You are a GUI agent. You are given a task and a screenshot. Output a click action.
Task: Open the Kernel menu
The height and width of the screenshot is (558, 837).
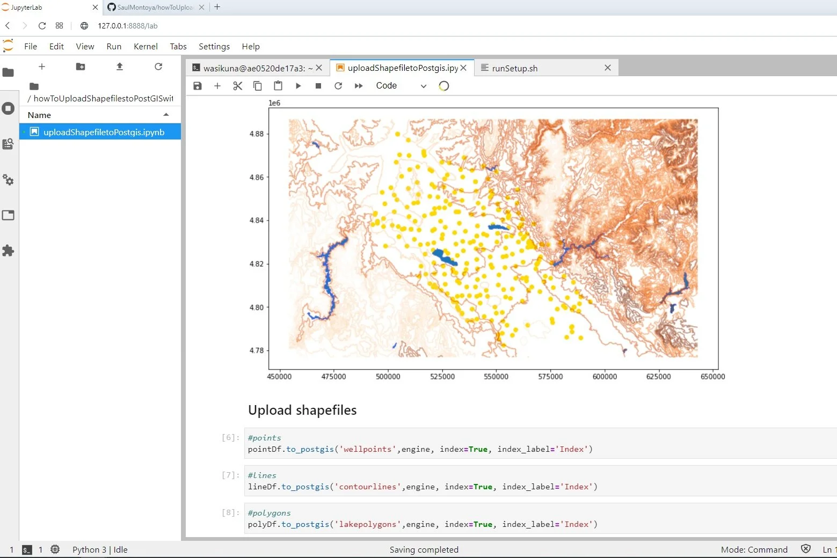click(145, 46)
